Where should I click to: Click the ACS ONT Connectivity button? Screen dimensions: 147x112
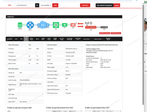[105, 33]
